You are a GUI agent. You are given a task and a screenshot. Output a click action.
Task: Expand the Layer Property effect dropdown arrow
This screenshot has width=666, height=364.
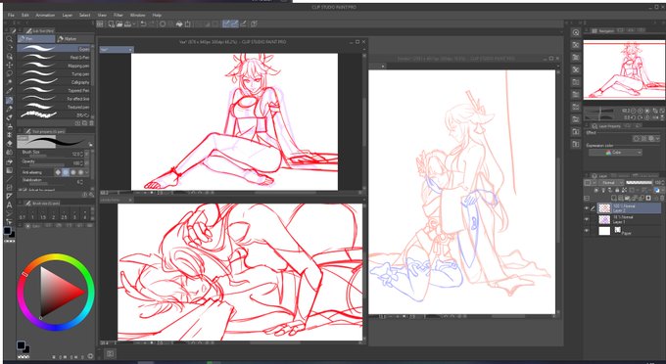[x=658, y=139]
